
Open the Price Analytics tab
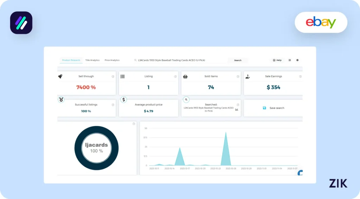(x=112, y=60)
